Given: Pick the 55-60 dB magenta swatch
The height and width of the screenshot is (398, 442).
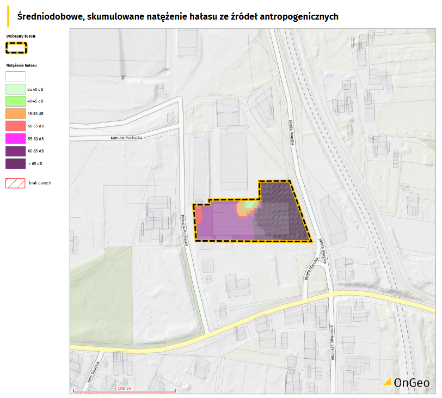Looking at the screenshot, I should point(16,138).
